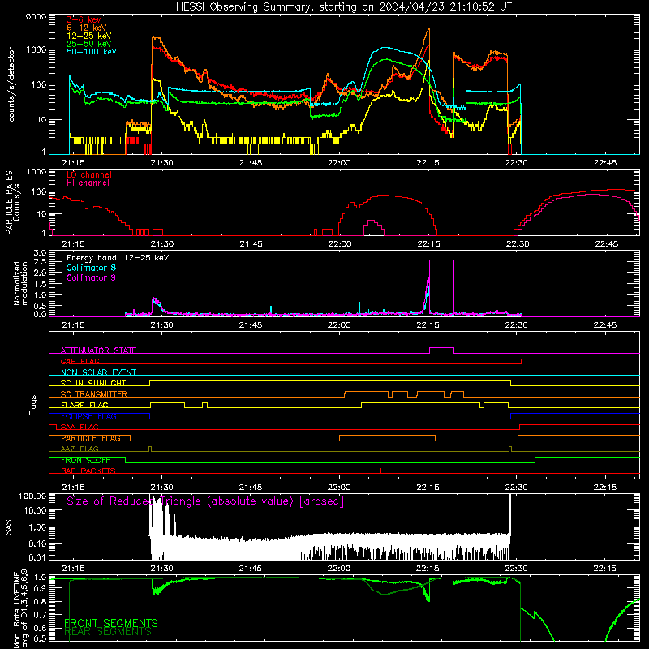Image resolution: width=649 pixels, height=649 pixels.
Task: Select the 6-12 keV legend label
Action: click(x=86, y=28)
